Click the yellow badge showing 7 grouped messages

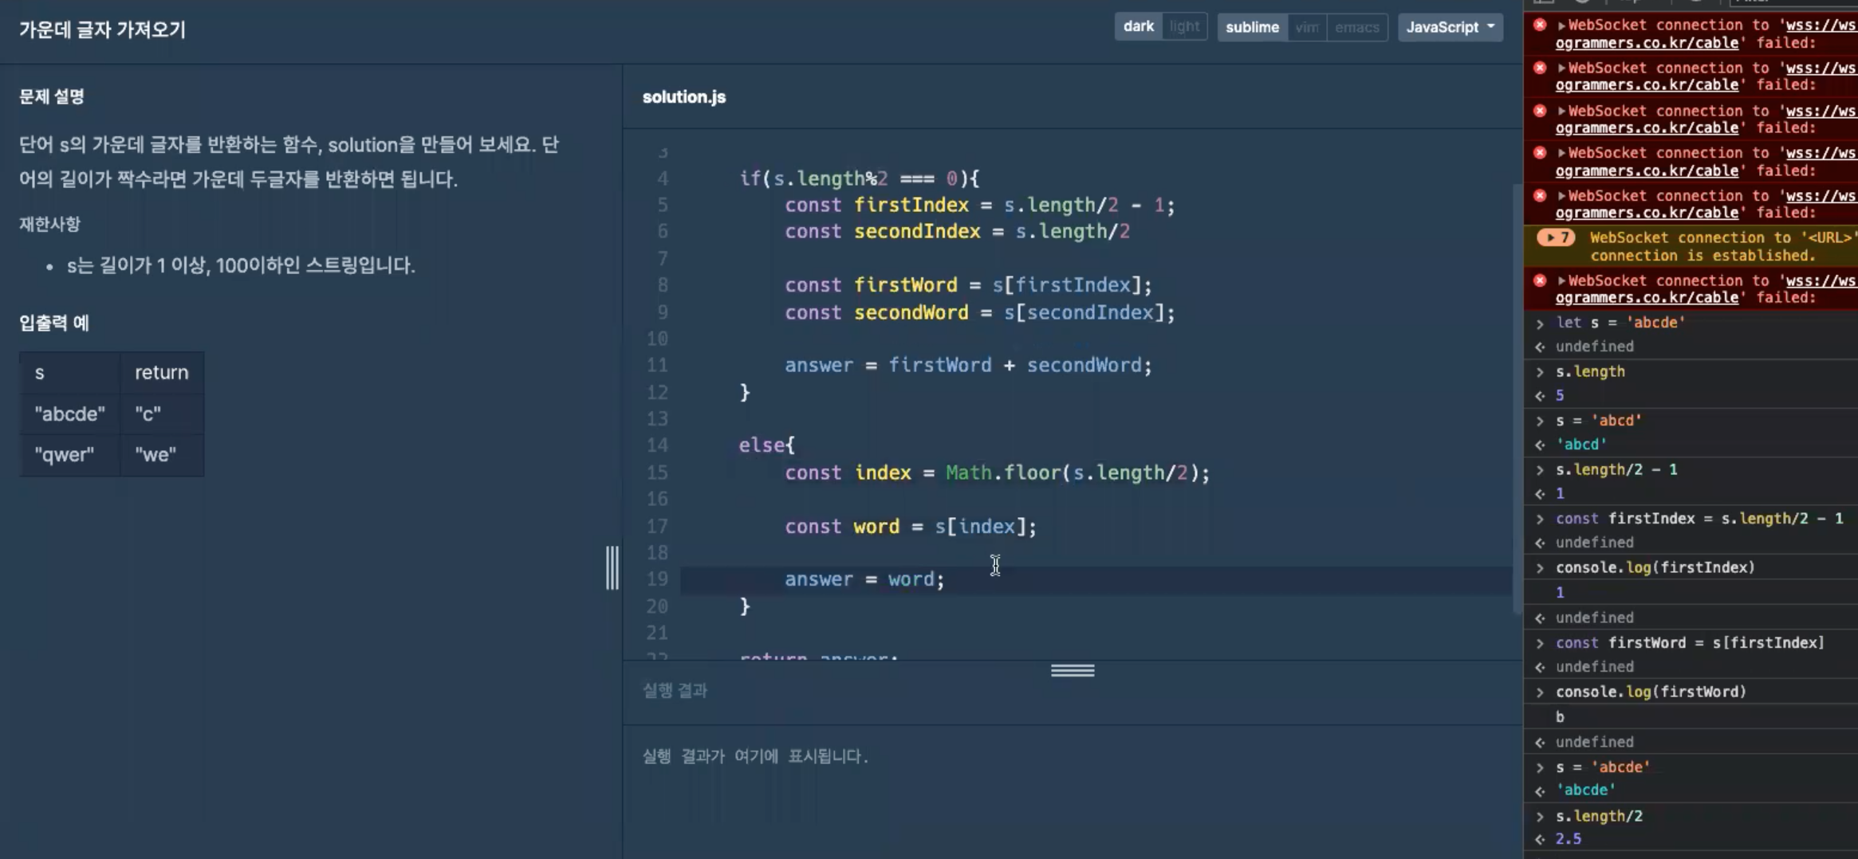(x=1556, y=237)
